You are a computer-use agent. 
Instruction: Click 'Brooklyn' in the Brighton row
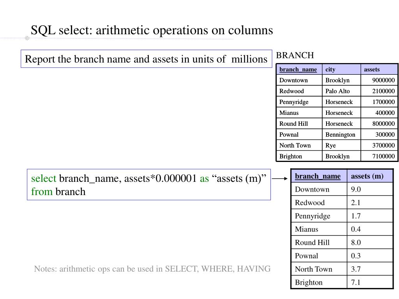click(337, 157)
